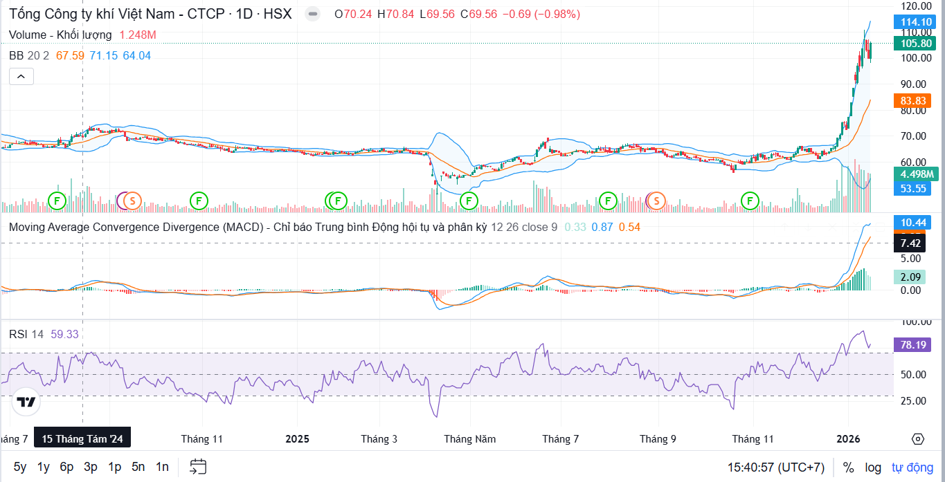
Task: Toggle log scale mode
Action: click(873, 467)
